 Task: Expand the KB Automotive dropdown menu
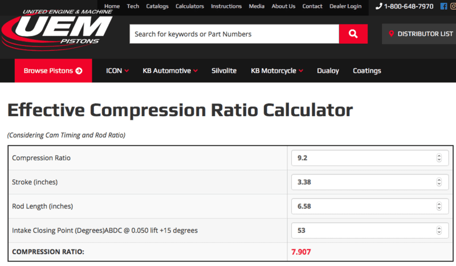click(x=170, y=71)
